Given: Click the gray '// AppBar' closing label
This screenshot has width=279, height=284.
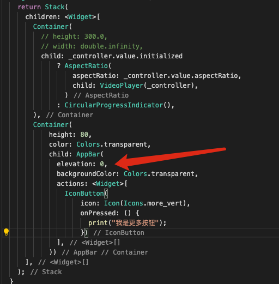Looking at the screenshot, I should pos(80,252).
